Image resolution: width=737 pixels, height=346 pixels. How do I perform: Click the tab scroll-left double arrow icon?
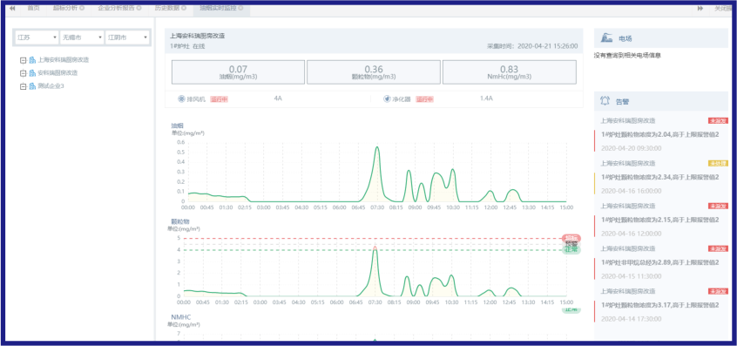coord(12,9)
